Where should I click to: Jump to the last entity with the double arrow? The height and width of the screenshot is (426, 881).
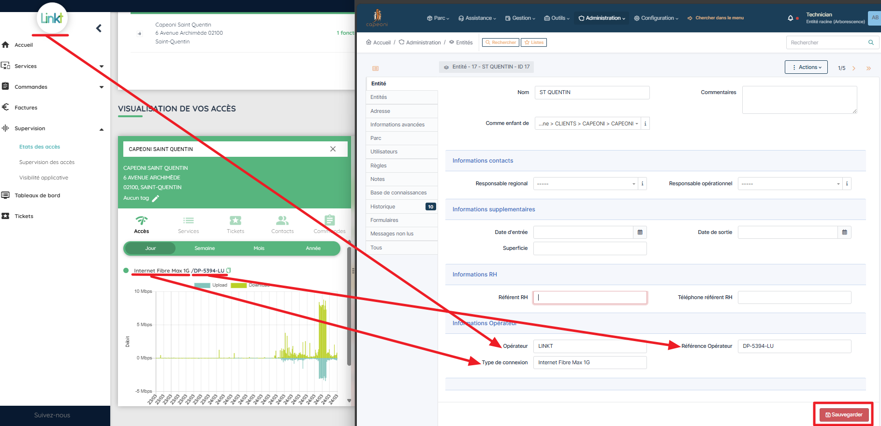(869, 69)
